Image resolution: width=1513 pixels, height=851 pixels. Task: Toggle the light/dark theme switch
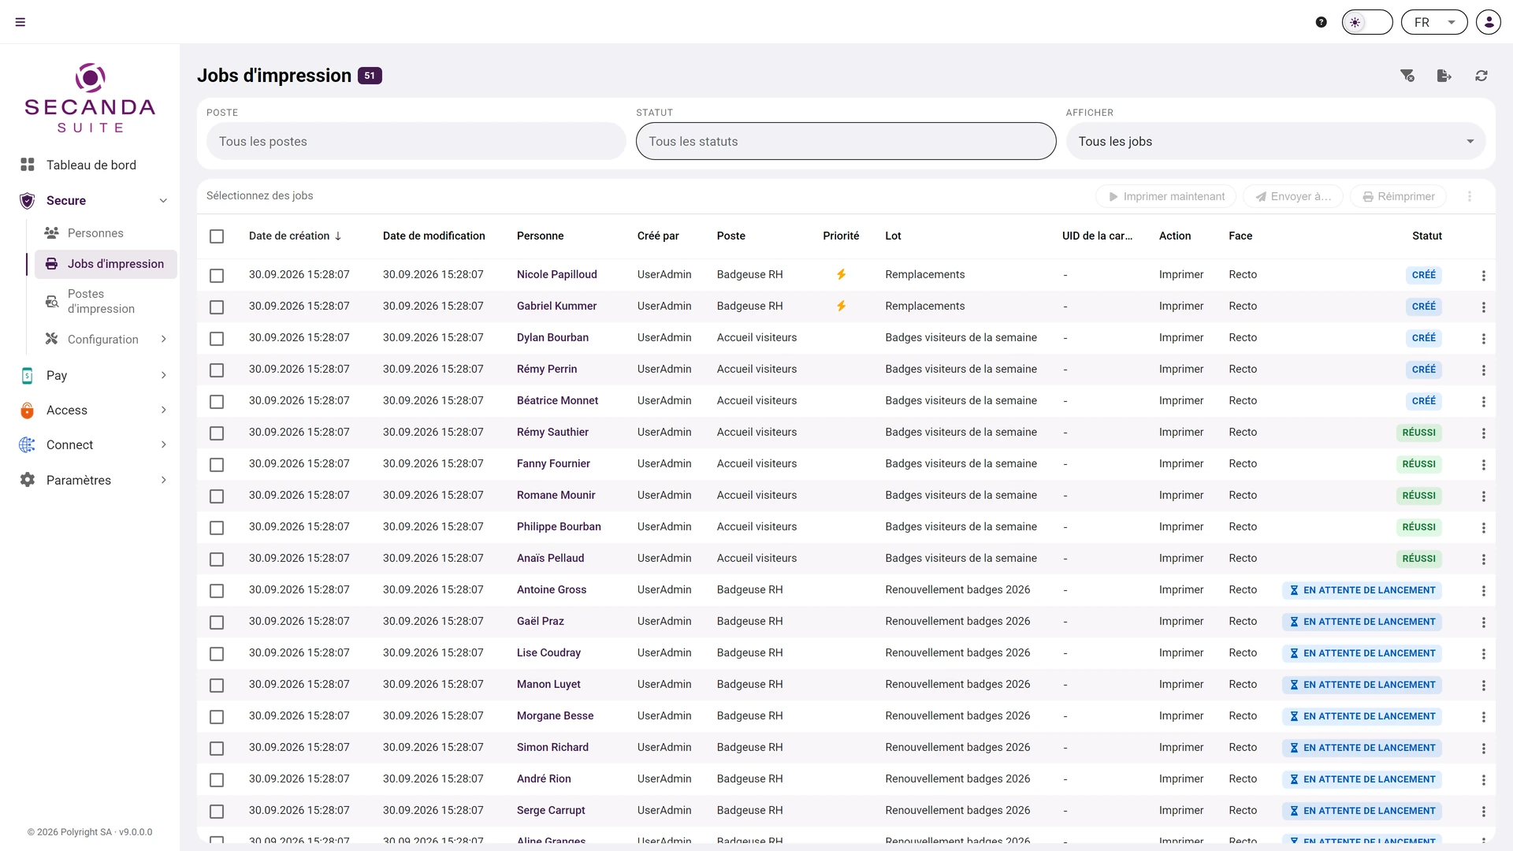(x=1367, y=22)
